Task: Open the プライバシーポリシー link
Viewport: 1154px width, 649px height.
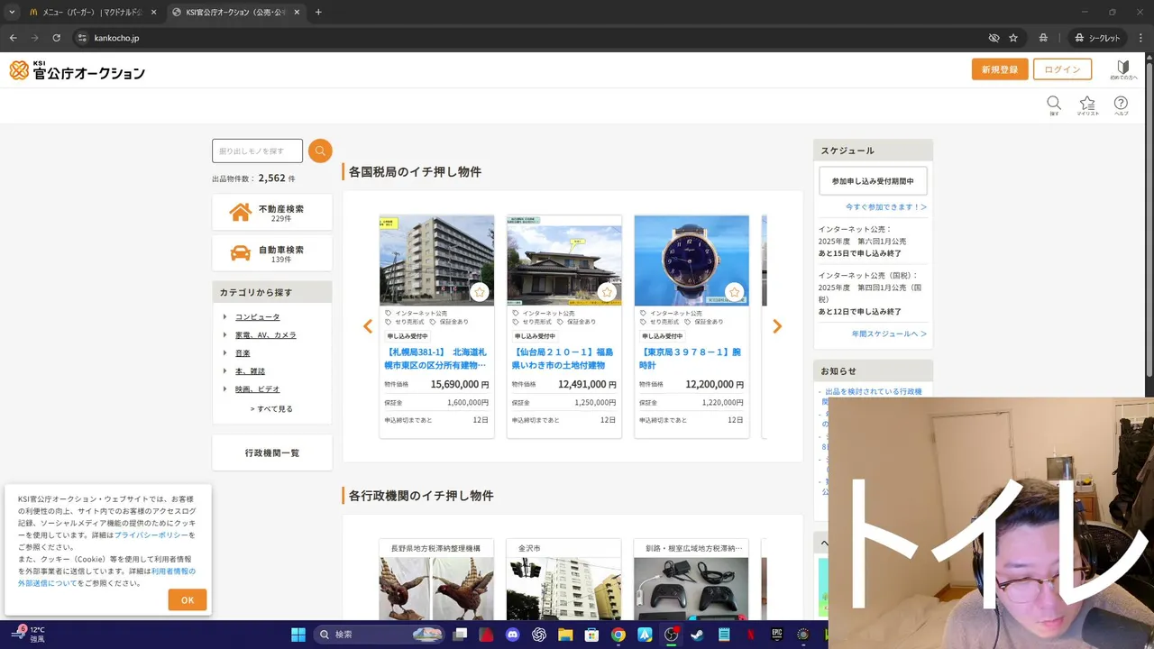Action: tap(151, 535)
